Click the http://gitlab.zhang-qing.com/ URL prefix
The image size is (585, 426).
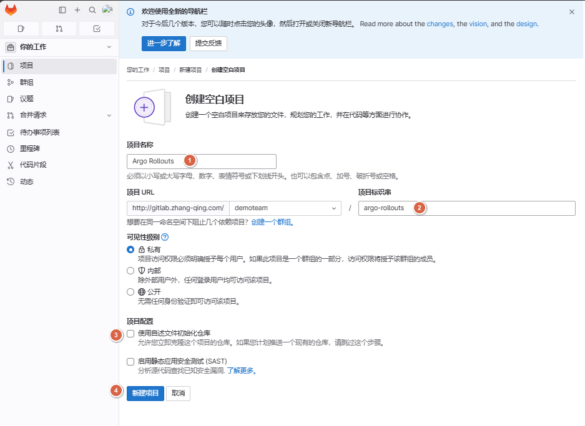click(x=178, y=208)
